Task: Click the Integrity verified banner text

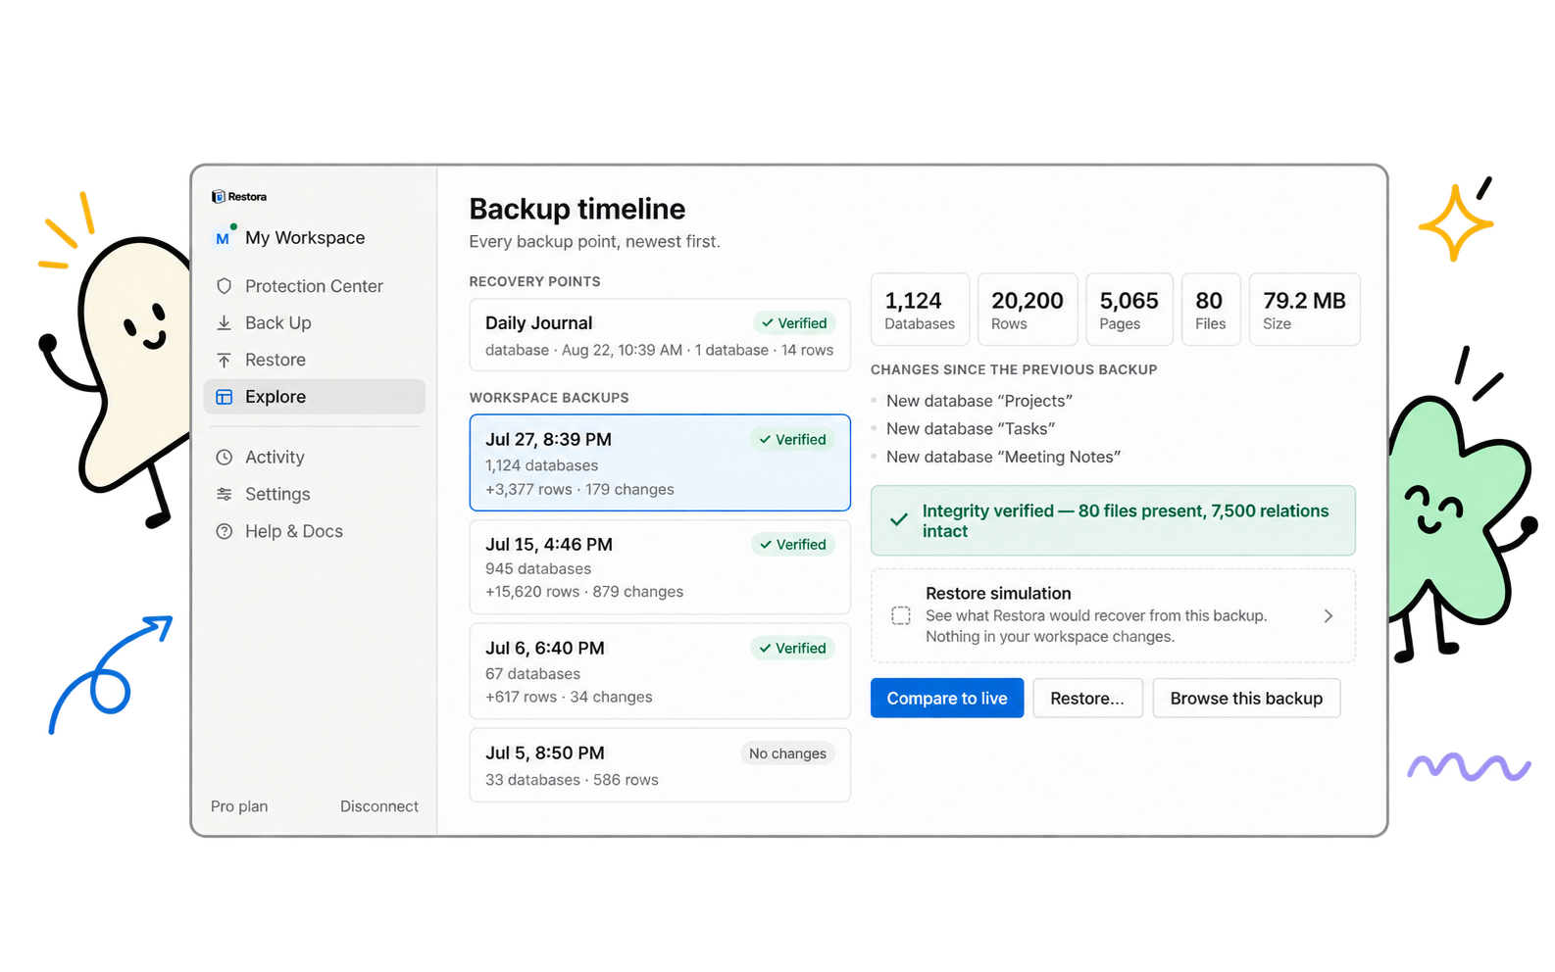Action: (x=1126, y=521)
